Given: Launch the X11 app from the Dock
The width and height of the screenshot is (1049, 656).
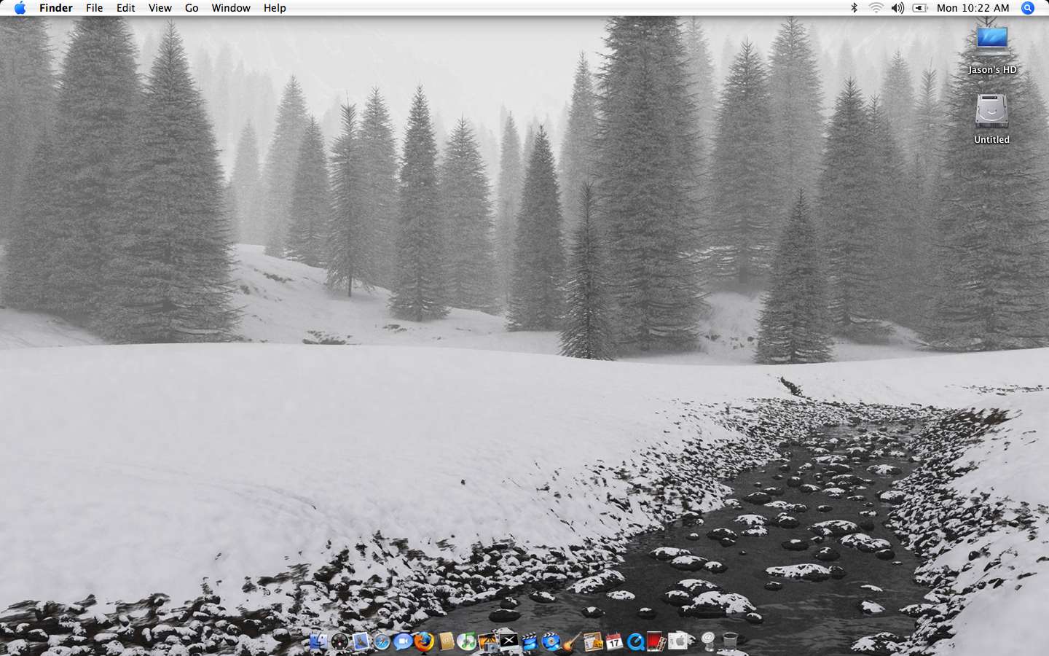Looking at the screenshot, I should pyautogui.click(x=509, y=641).
